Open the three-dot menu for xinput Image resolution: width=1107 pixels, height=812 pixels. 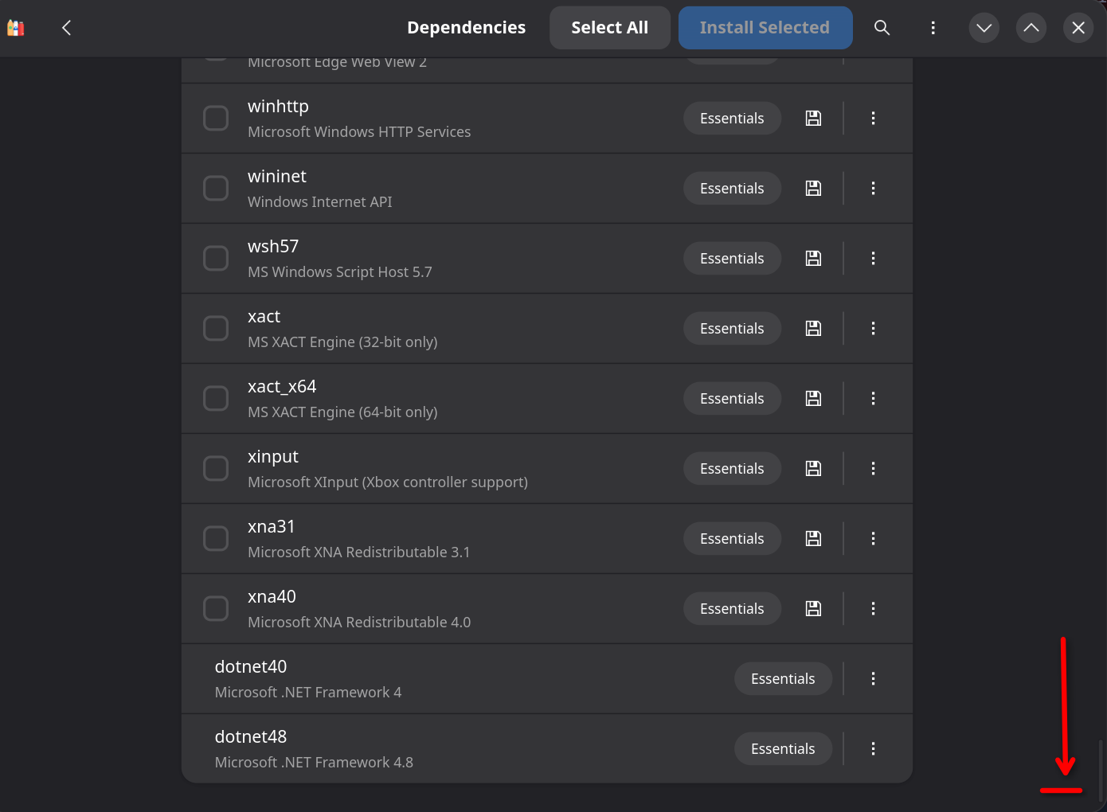tap(874, 469)
